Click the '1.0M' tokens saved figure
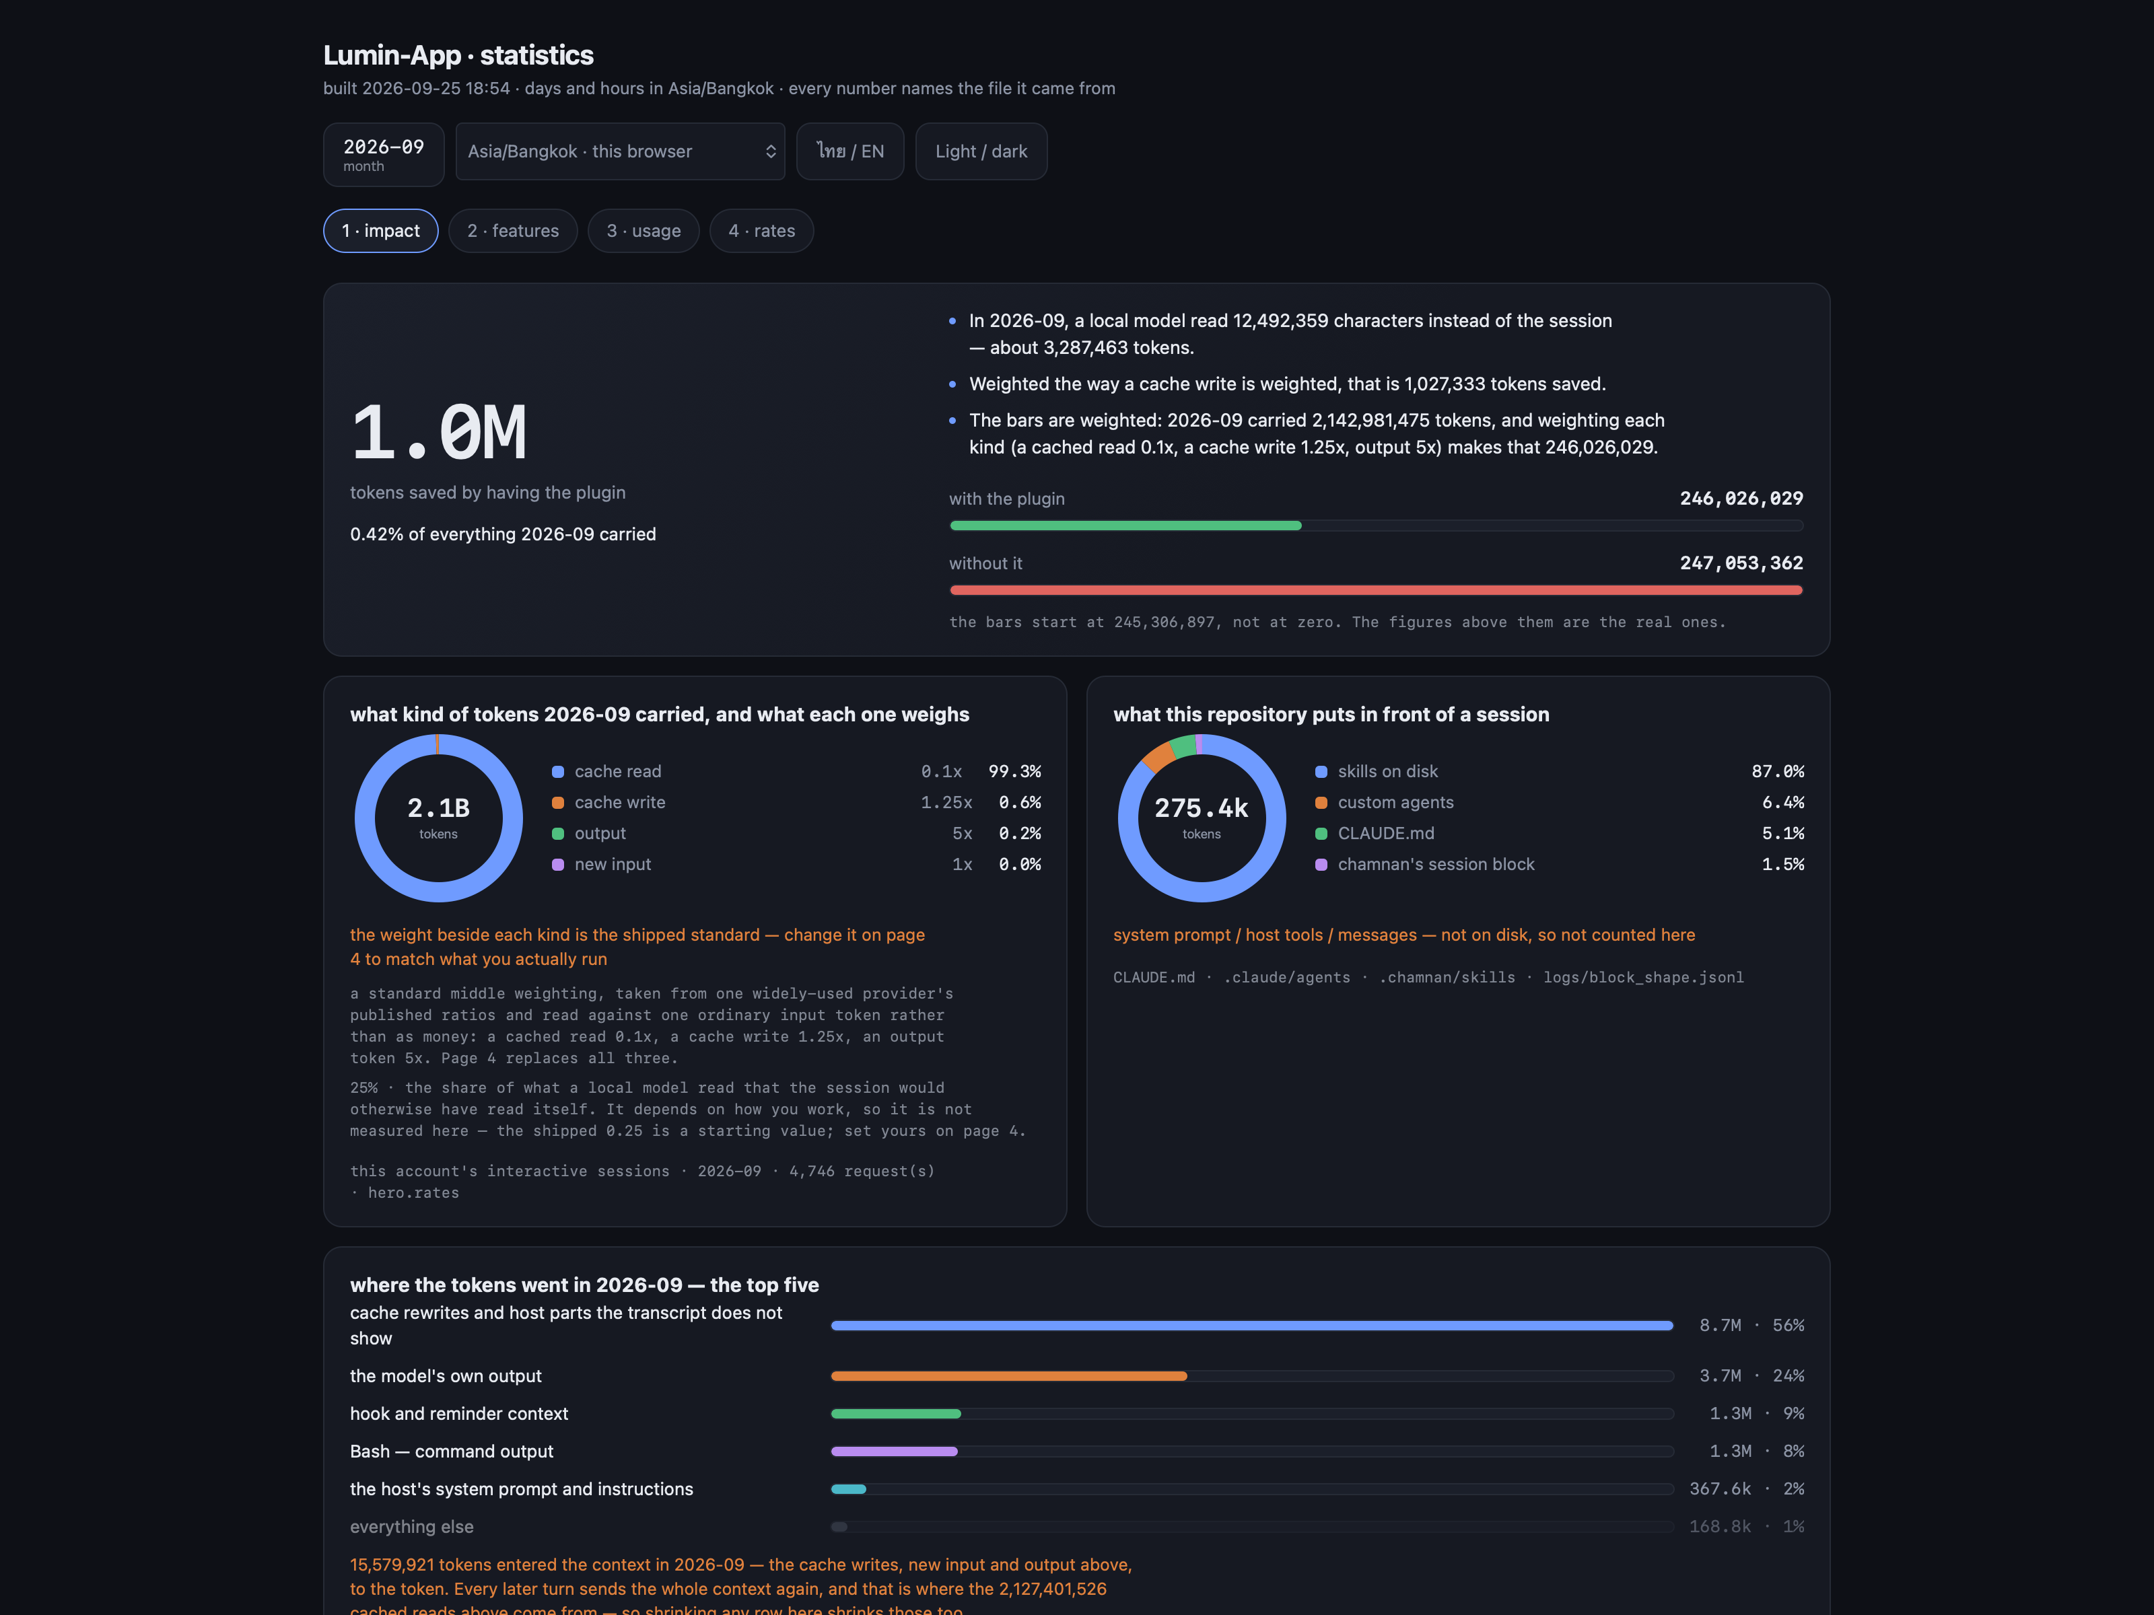Viewport: 2154px width, 1615px height. (x=438, y=433)
